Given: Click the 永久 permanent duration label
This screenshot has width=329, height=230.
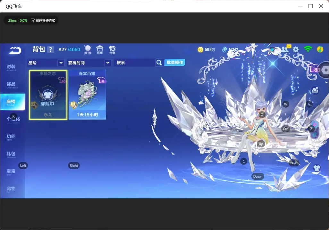Looking at the screenshot, I should [48, 115].
